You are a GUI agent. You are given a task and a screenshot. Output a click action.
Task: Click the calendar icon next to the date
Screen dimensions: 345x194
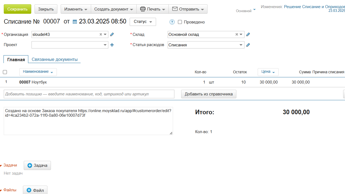click(75, 22)
